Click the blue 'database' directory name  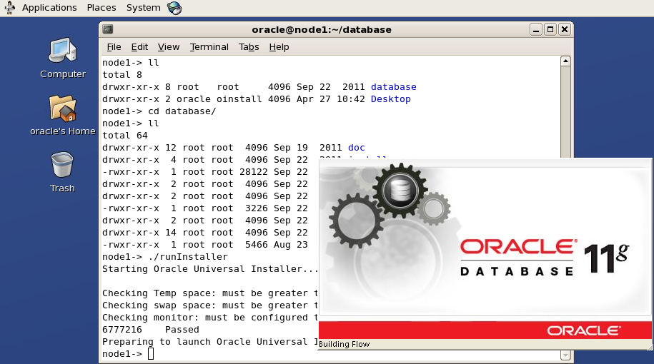(393, 87)
